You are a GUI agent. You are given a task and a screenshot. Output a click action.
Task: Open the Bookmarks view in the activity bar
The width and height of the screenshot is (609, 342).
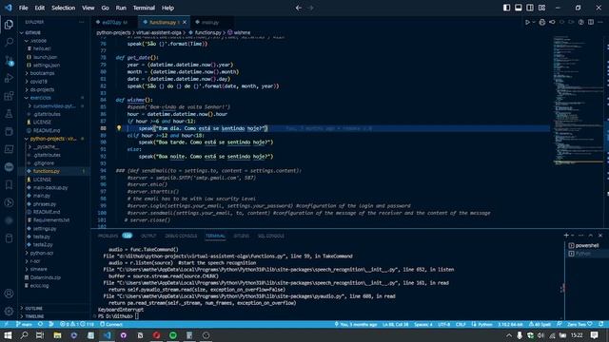9,185
